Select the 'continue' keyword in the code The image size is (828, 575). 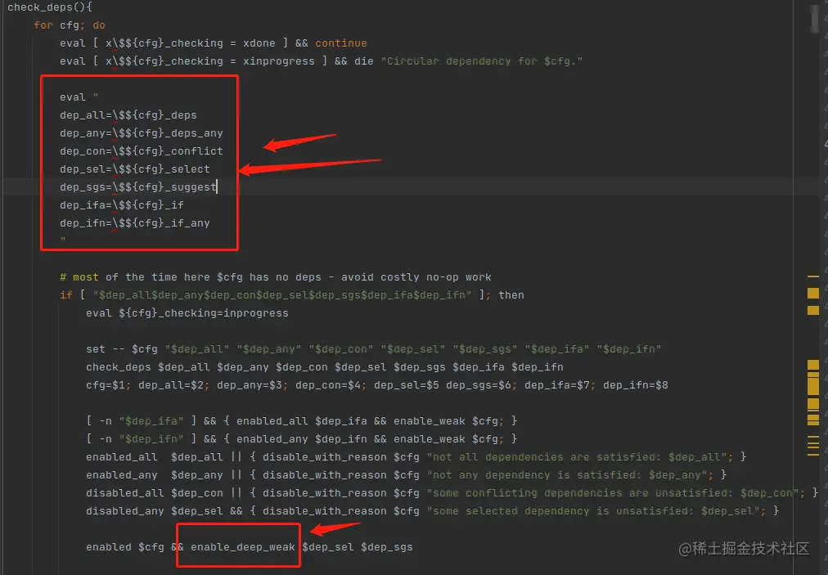(341, 43)
